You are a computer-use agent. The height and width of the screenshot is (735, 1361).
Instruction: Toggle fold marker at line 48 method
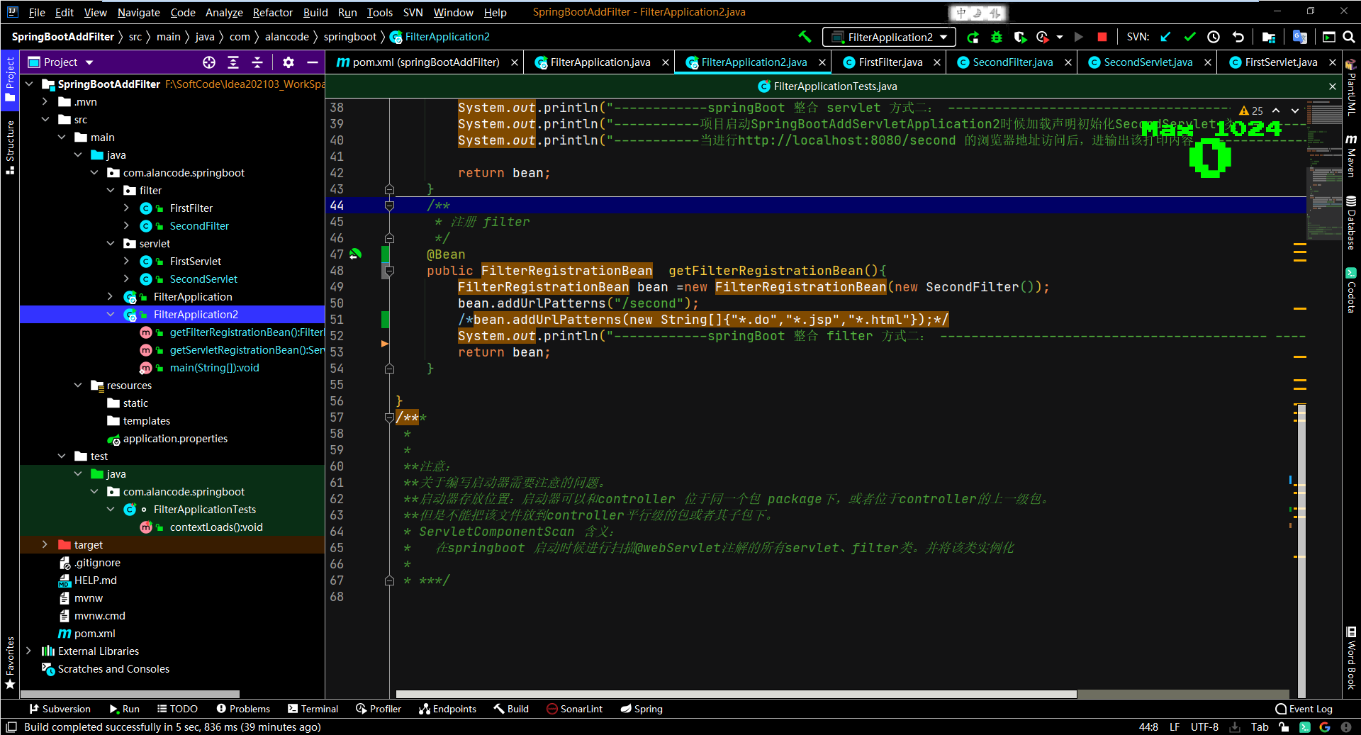click(x=389, y=271)
